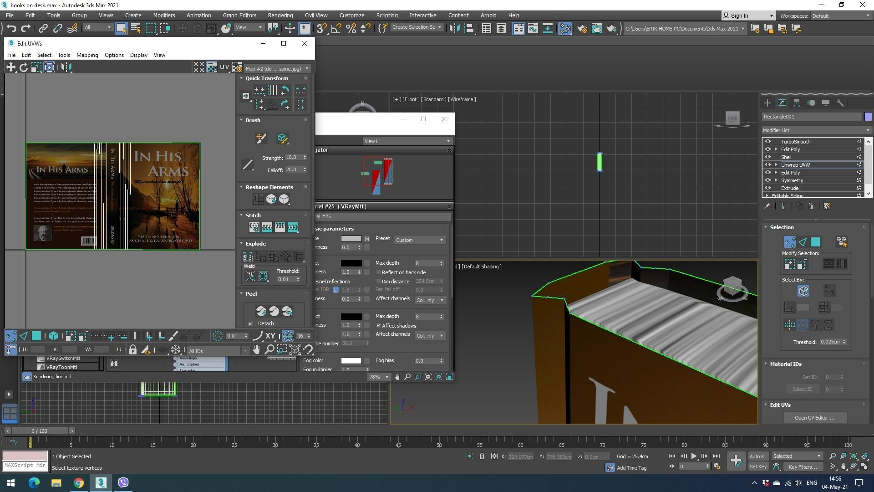Click the Mirror tool in main toolbar
874x492 pixels.
click(x=454, y=29)
